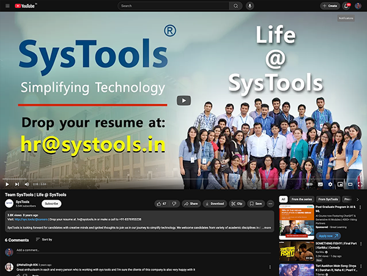Viewport: 367px width, 276px height.
Task: Click the large center play overlay
Action: coord(183,100)
